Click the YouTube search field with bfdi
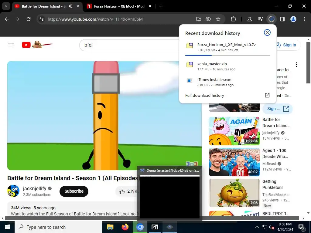The height and width of the screenshot is (233, 311). click(129, 45)
